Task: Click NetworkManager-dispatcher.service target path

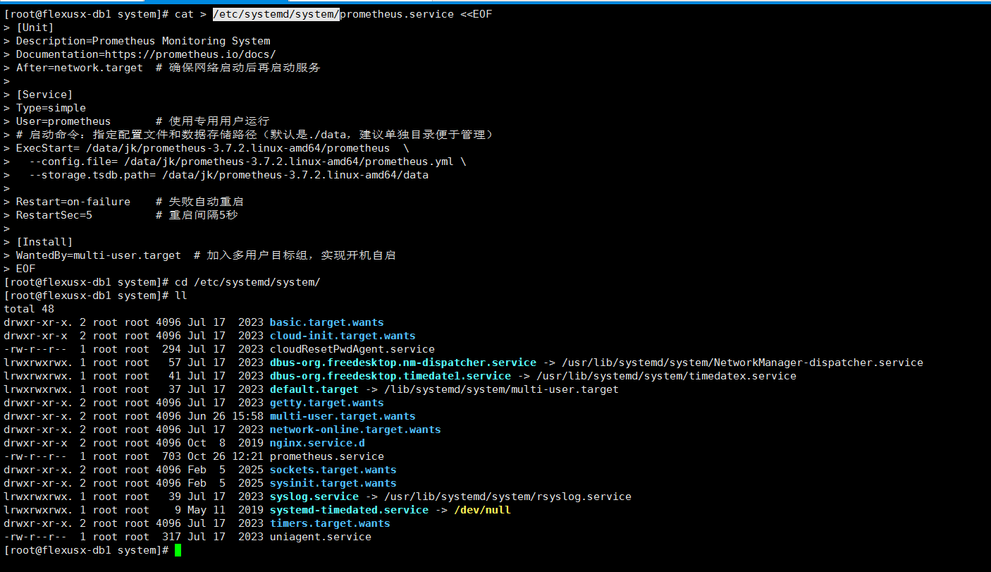Action: pos(742,363)
